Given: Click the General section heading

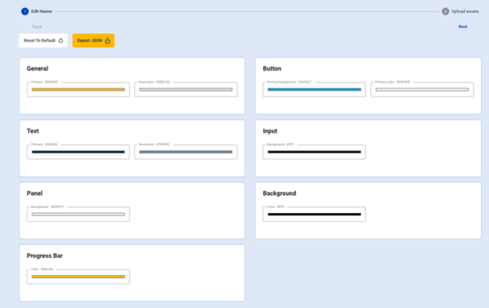Looking at the screenshot, I should (38, 69).
